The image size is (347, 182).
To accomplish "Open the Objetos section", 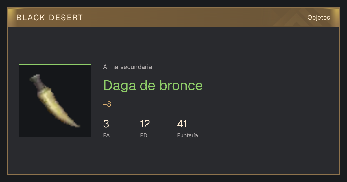I will coord(319,18).
